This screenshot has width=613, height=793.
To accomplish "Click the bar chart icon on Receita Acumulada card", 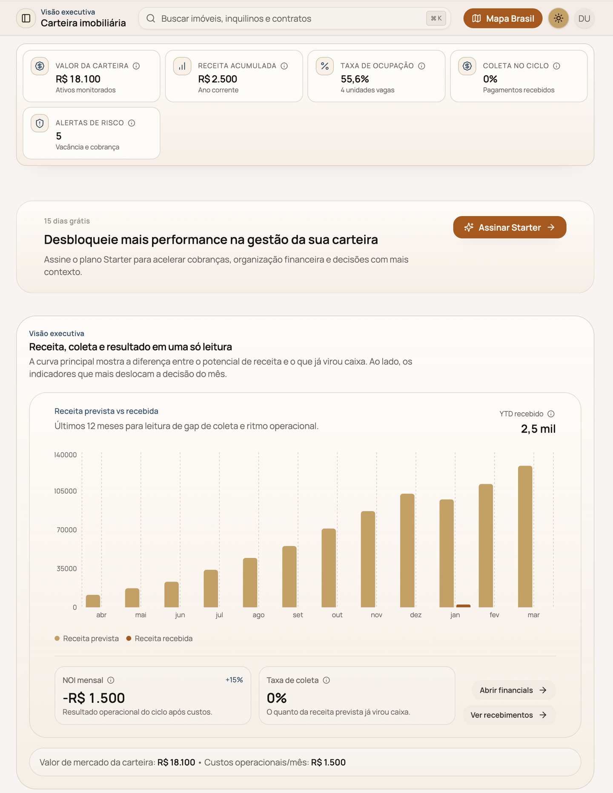I will pos(182,66).
